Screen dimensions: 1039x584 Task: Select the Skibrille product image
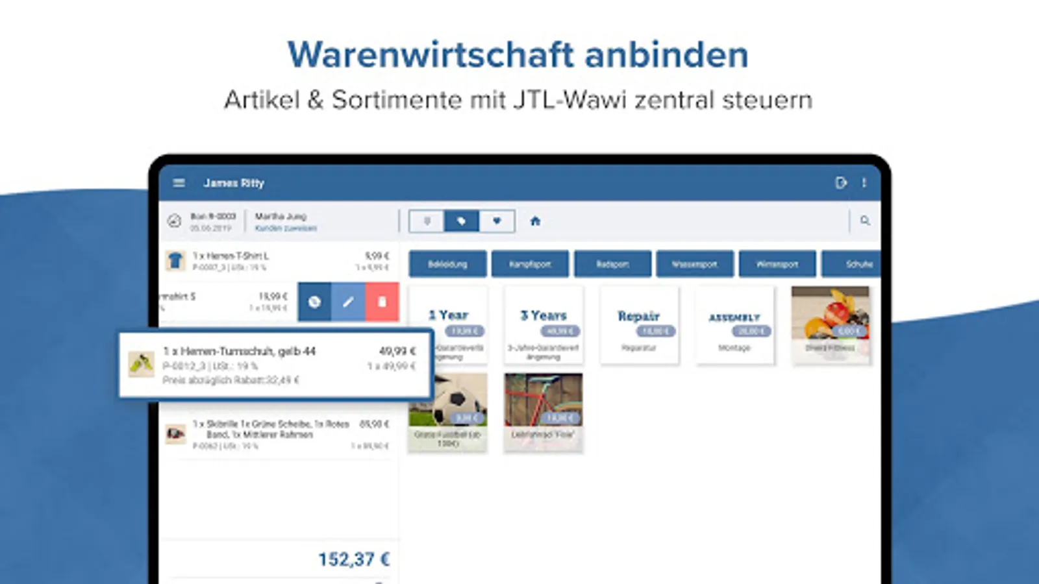click(175, 433)
